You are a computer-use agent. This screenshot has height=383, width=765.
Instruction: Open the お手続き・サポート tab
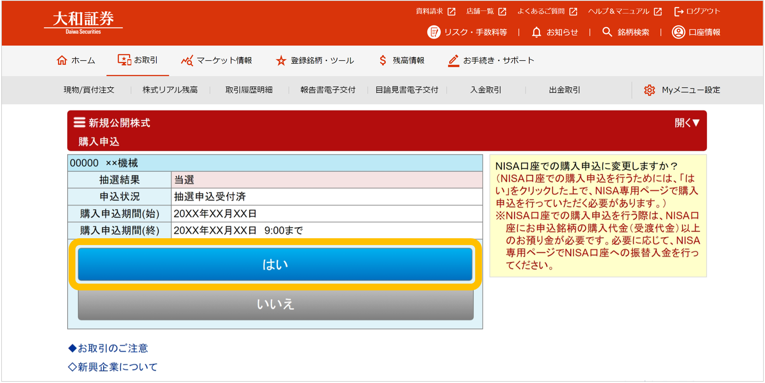point(491,60)
